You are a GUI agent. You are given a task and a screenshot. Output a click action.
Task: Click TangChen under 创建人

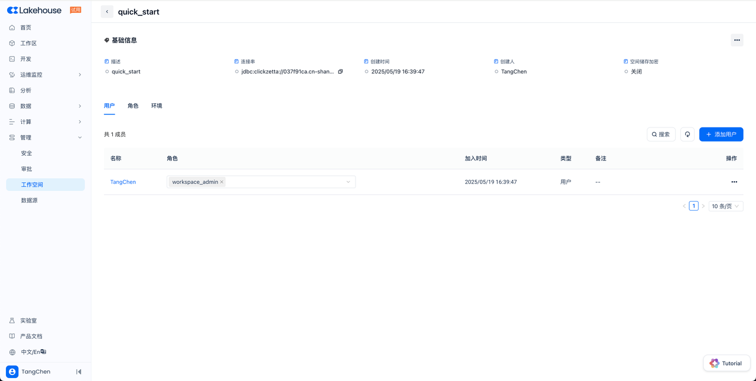point(514,71)
